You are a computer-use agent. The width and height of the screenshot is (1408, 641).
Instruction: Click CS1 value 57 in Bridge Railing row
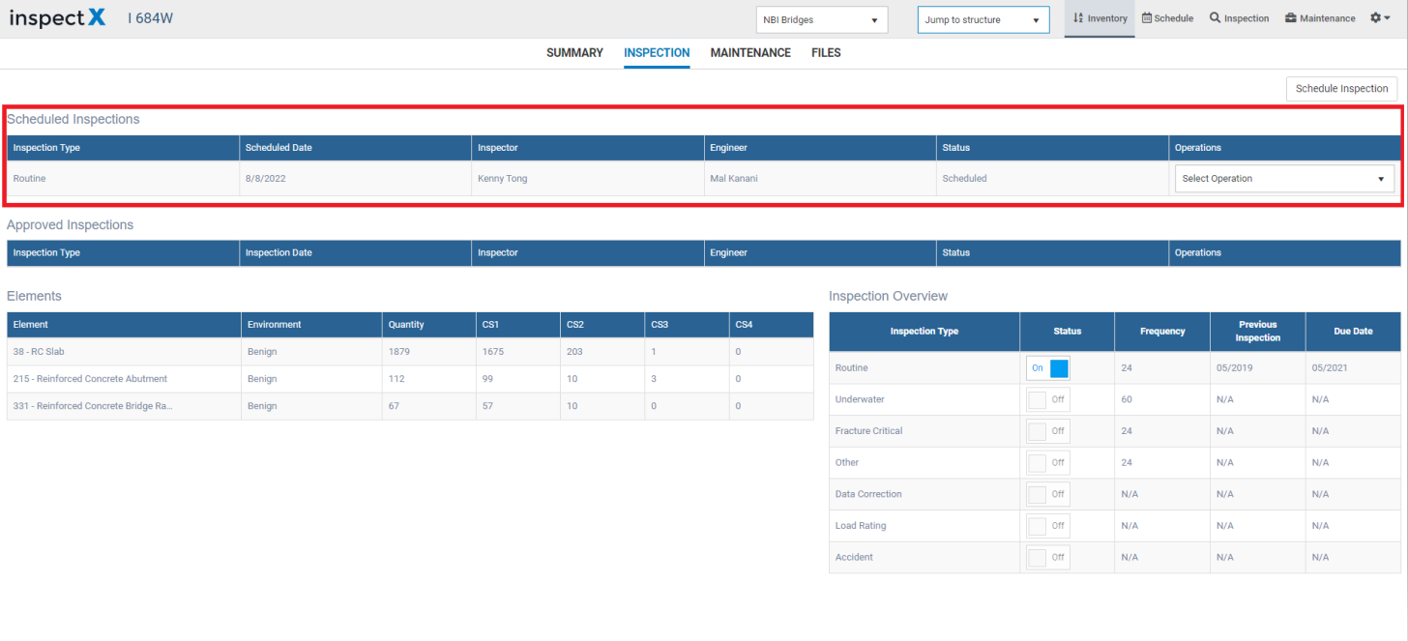pos(488,406)
